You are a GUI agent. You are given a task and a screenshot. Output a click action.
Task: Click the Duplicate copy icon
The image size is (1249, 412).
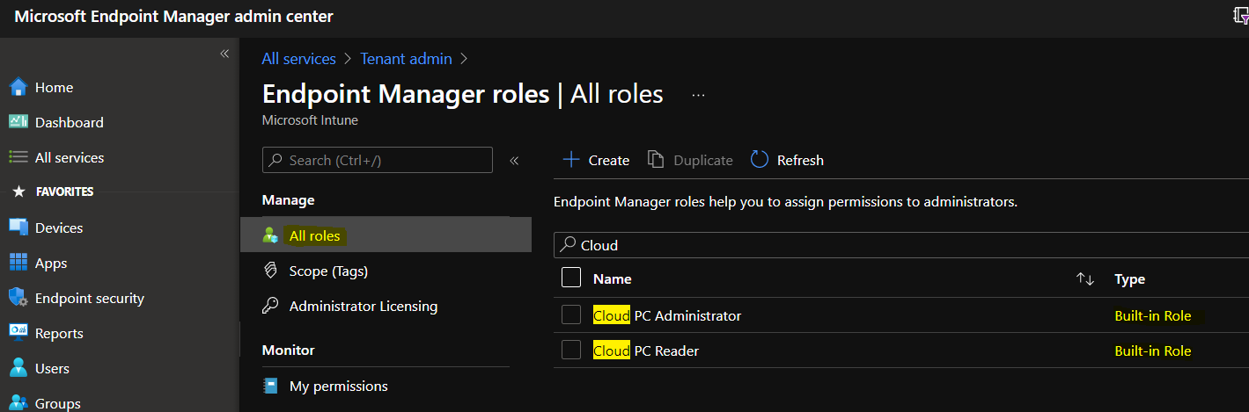(656, 160)
